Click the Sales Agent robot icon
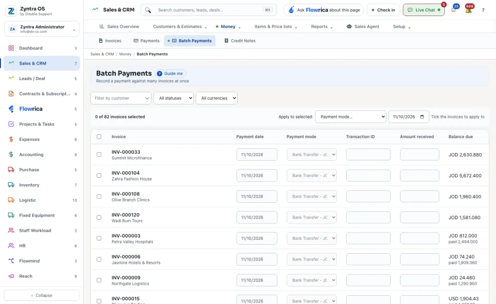This screenshot has height=304, width=496. tap(349, 26)
